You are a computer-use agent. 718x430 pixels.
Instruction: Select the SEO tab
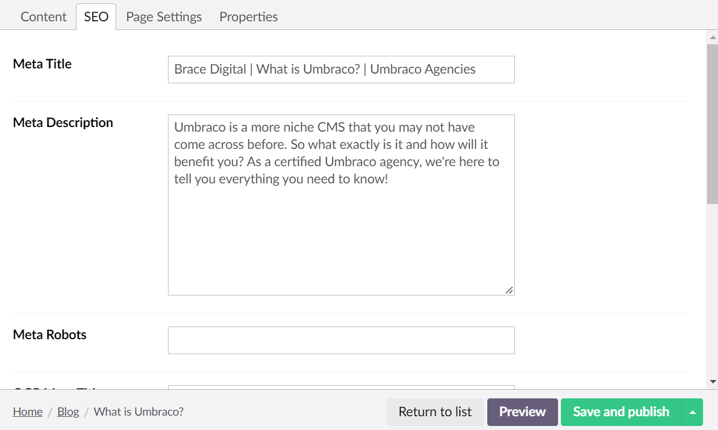tap(96, 16)
